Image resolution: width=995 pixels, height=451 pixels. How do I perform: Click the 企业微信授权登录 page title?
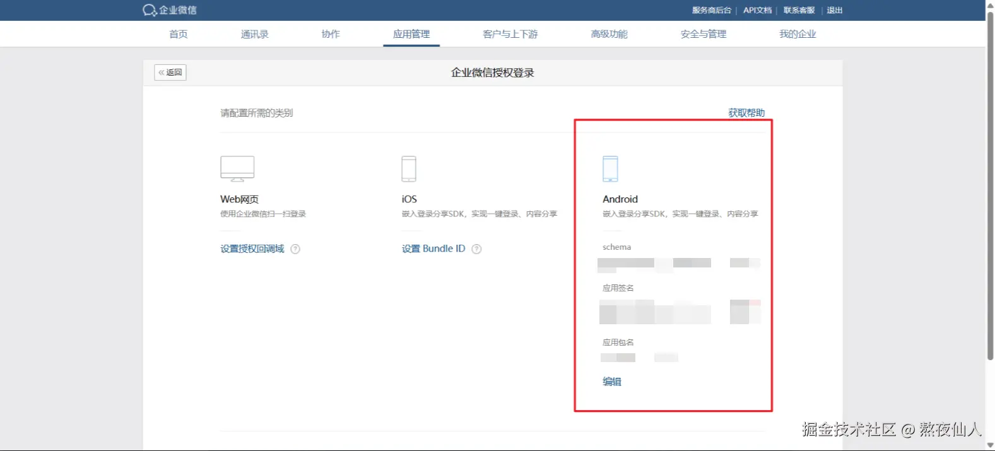493,73
